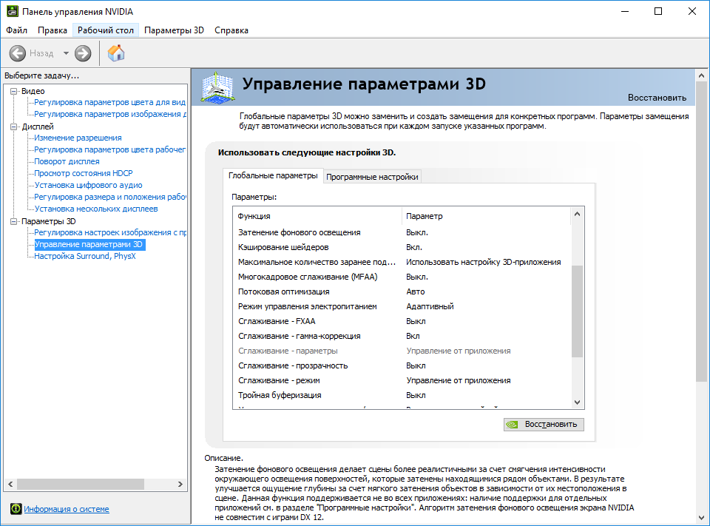Open Регулировка параметров цвета для видео
The width and height of the screenshot is (710, 526).
tap(110, 102)
